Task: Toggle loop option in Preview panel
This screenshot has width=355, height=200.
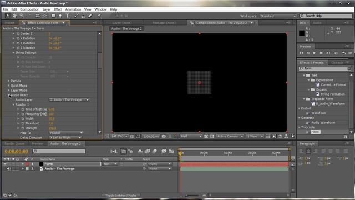Action: point(343,53)
